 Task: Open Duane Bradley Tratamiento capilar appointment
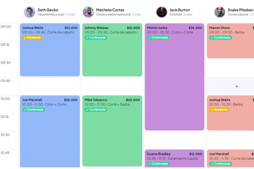pyautogui.click(x=175, y=158)
